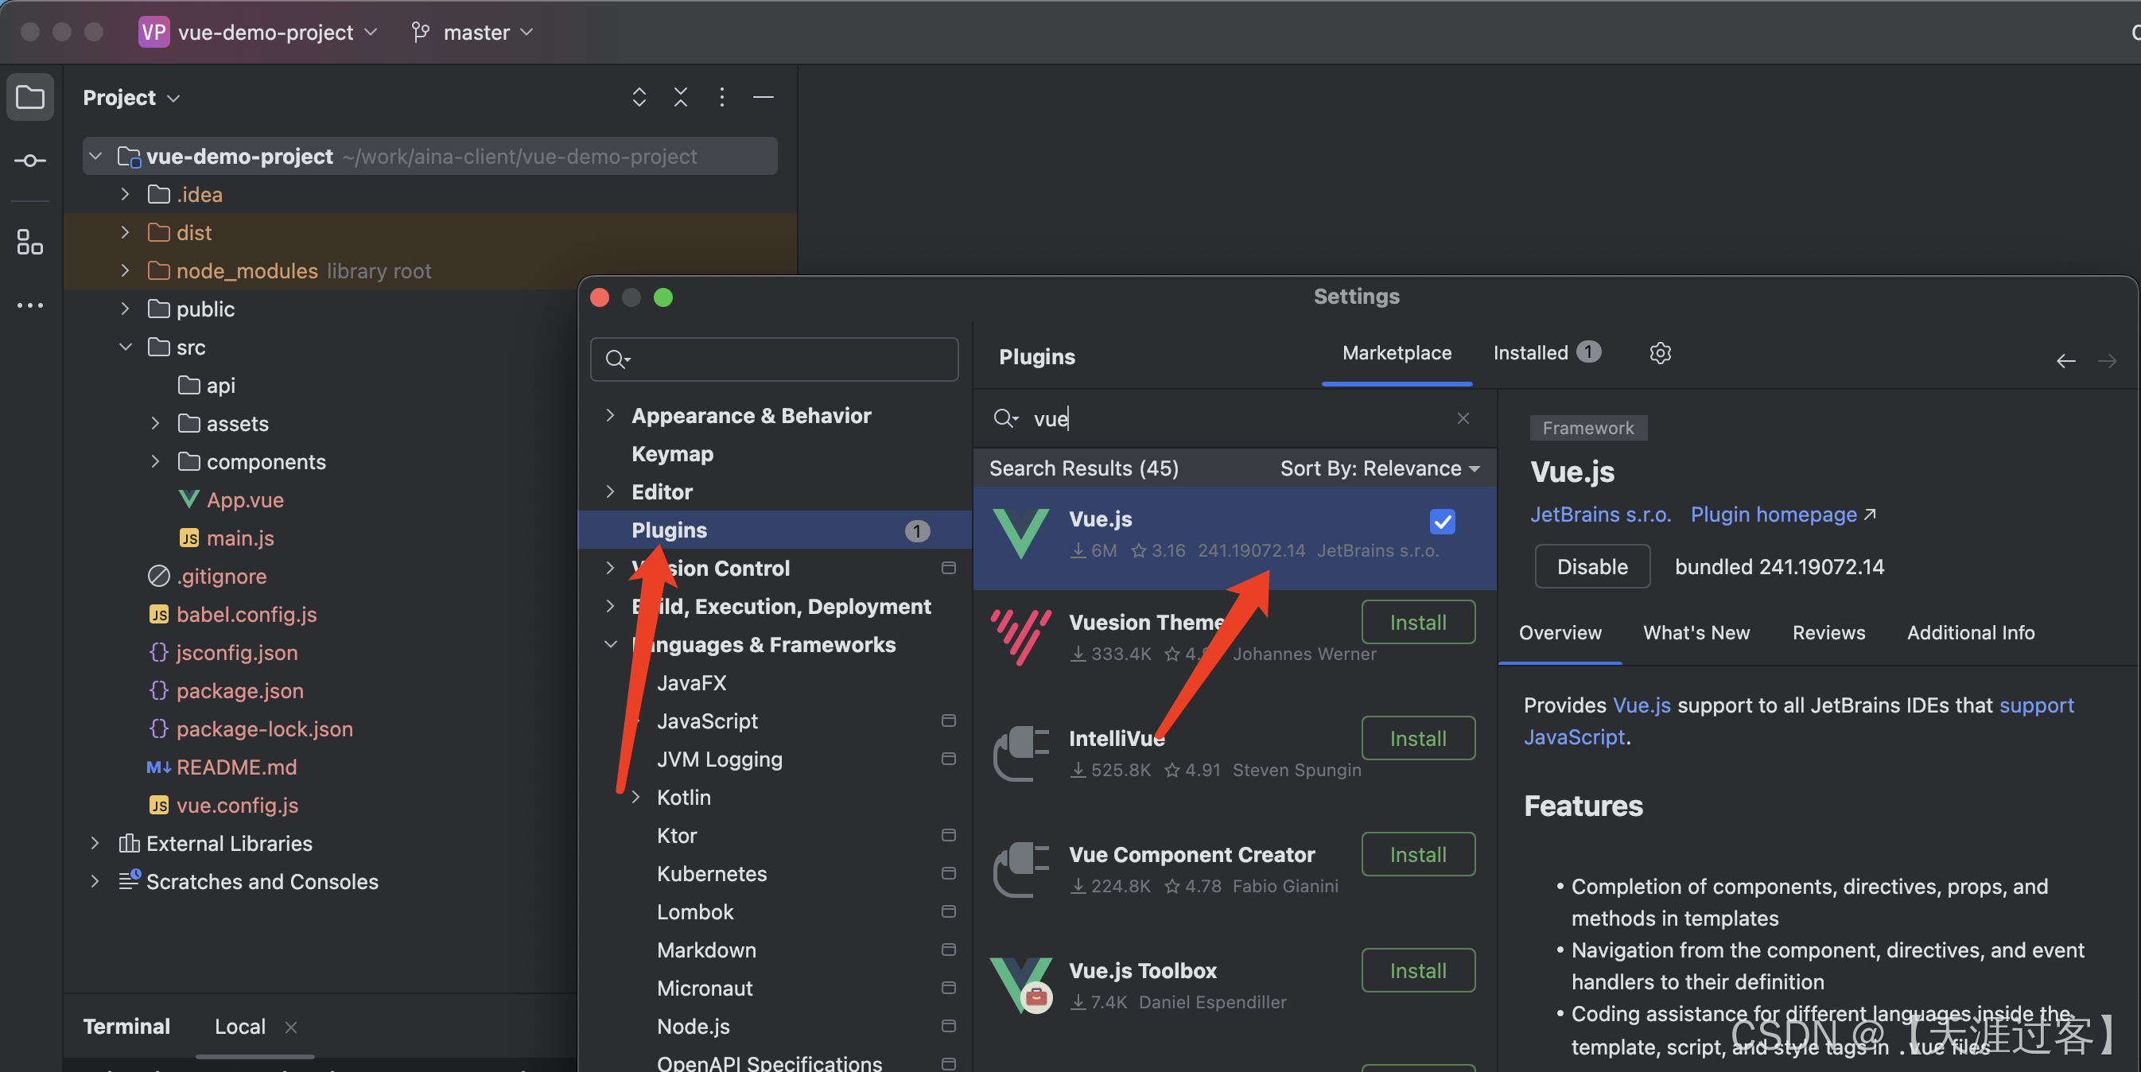This screenshot has height=1072, width=2141.
Task: Close the Local terminal tab
Action: coord(291,1027)
